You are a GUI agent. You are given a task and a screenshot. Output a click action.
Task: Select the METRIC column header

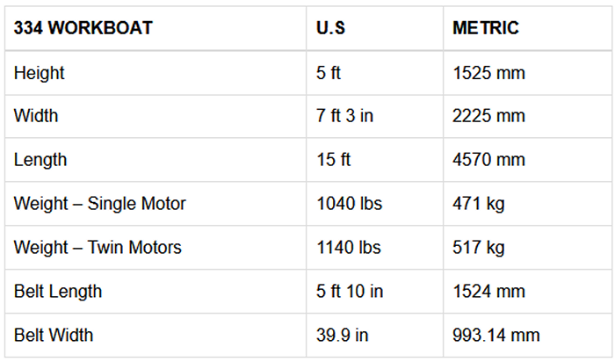pyautogui.click(x=486, y=28)
